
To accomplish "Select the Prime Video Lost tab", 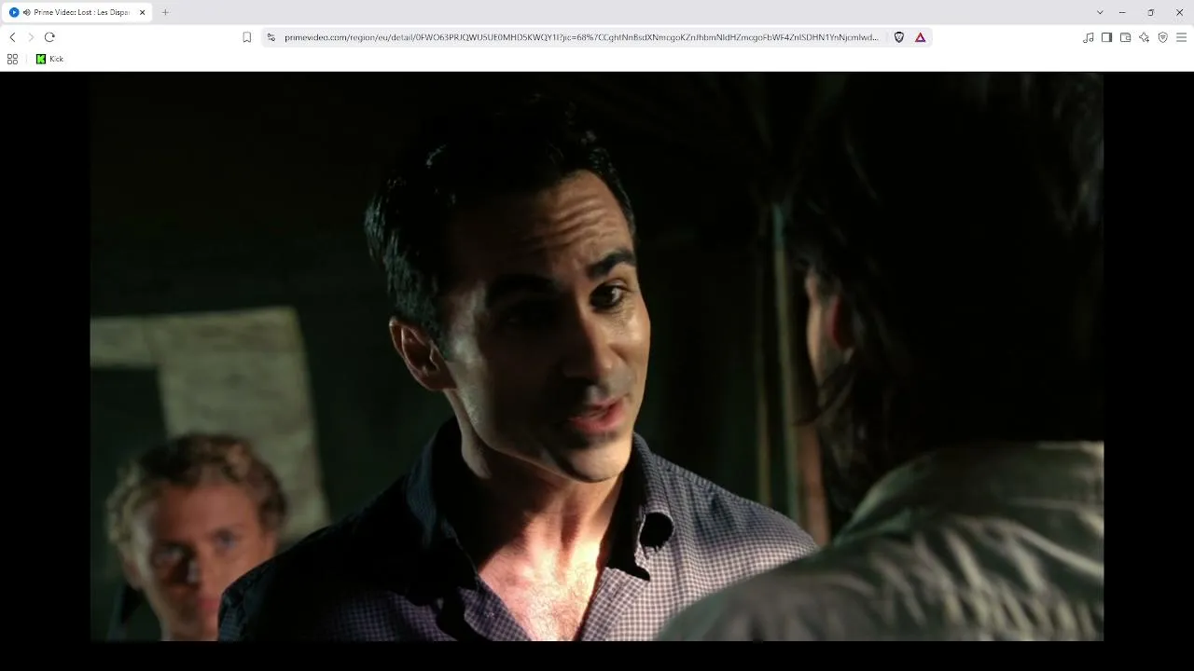I will coord(77,12).
